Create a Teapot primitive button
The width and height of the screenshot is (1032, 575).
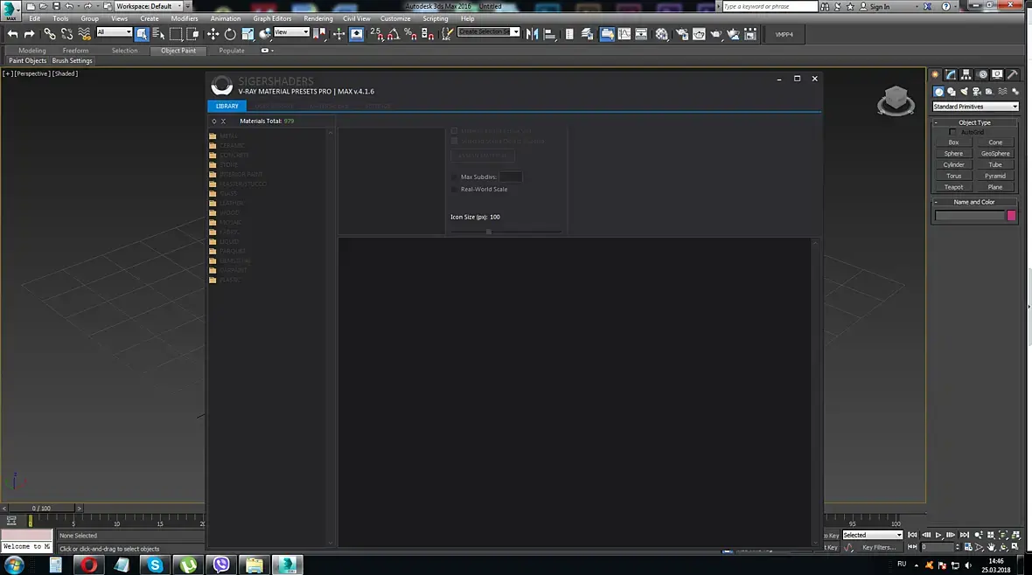pyautogui.click(x=953, y=188)
